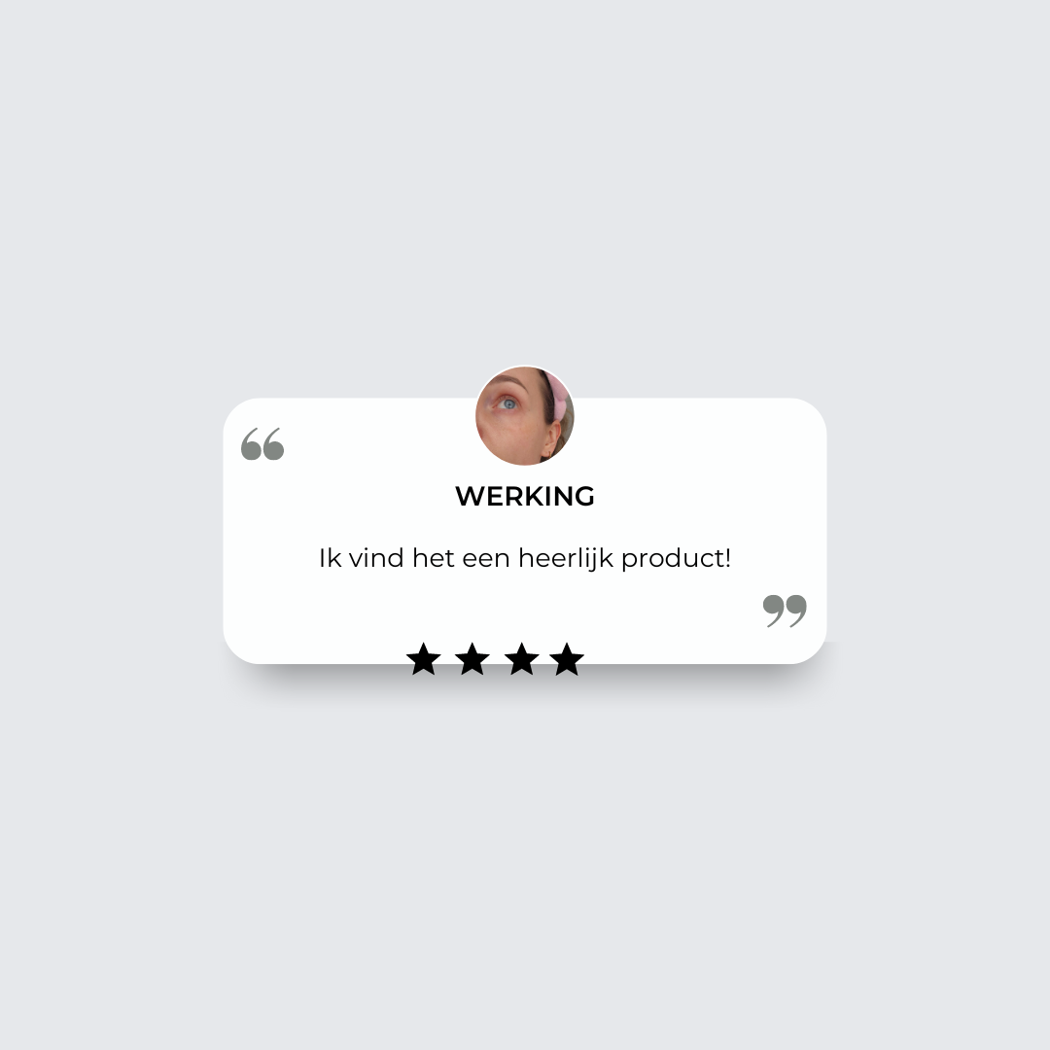This screenshot has height=1050, width=1050.
Task: Click the pink headband in the profile photo
Action: point(560,400)
